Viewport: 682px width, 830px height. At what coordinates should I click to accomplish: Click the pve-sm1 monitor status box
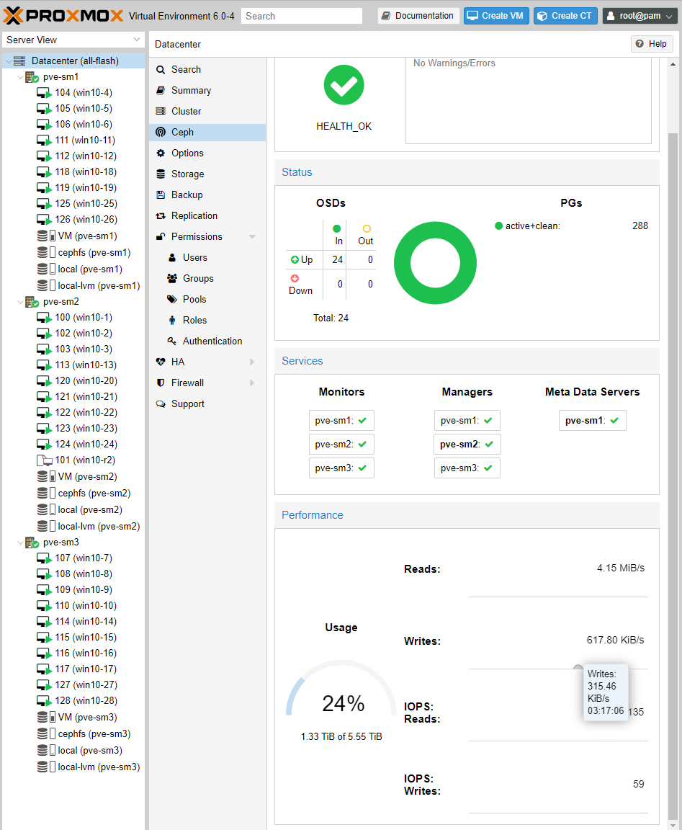click(x=341, y=421)
